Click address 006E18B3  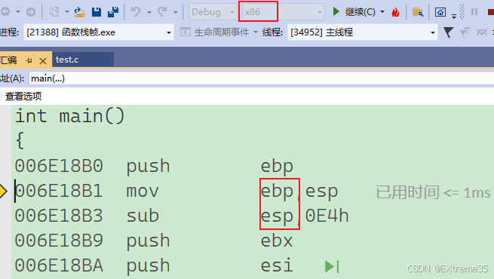[59, 216]
